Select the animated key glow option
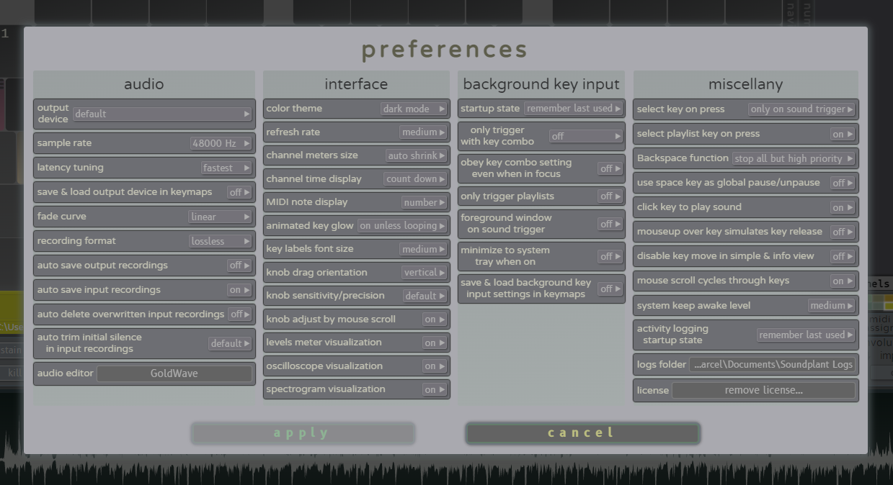 click(x=402, y=226)
